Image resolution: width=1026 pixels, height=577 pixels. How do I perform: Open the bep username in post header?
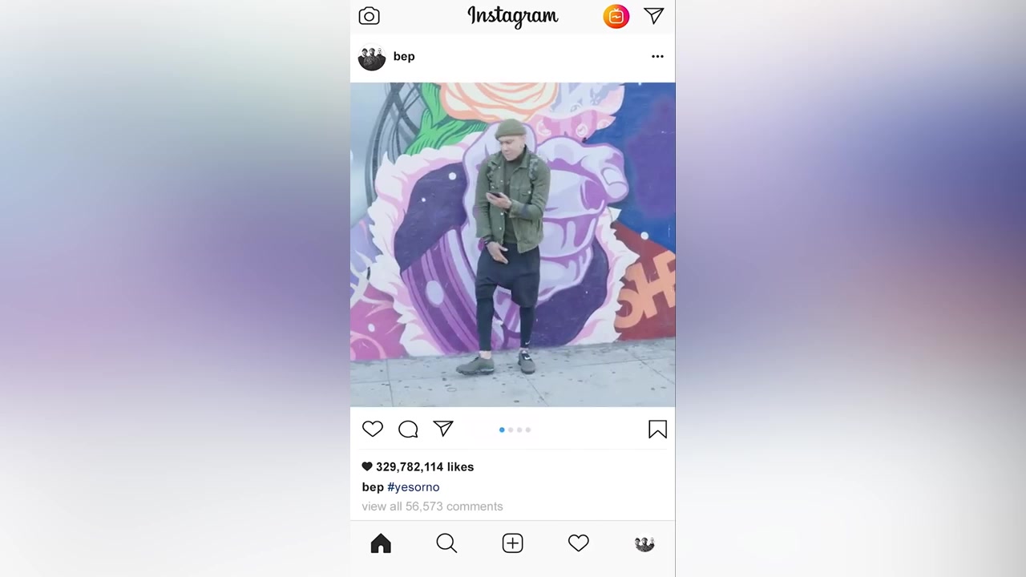pos(404,56)
